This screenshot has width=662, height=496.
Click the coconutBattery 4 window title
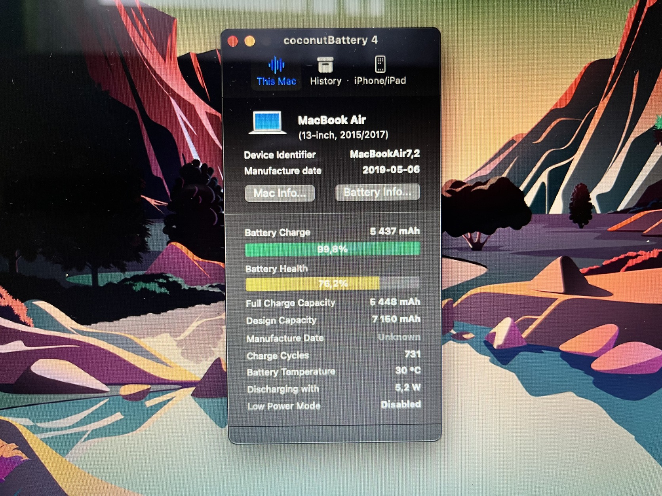click(x=331, y=40)
